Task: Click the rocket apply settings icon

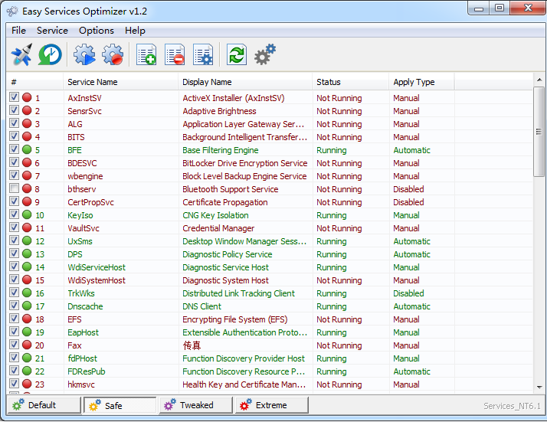Action: (21, 54)
